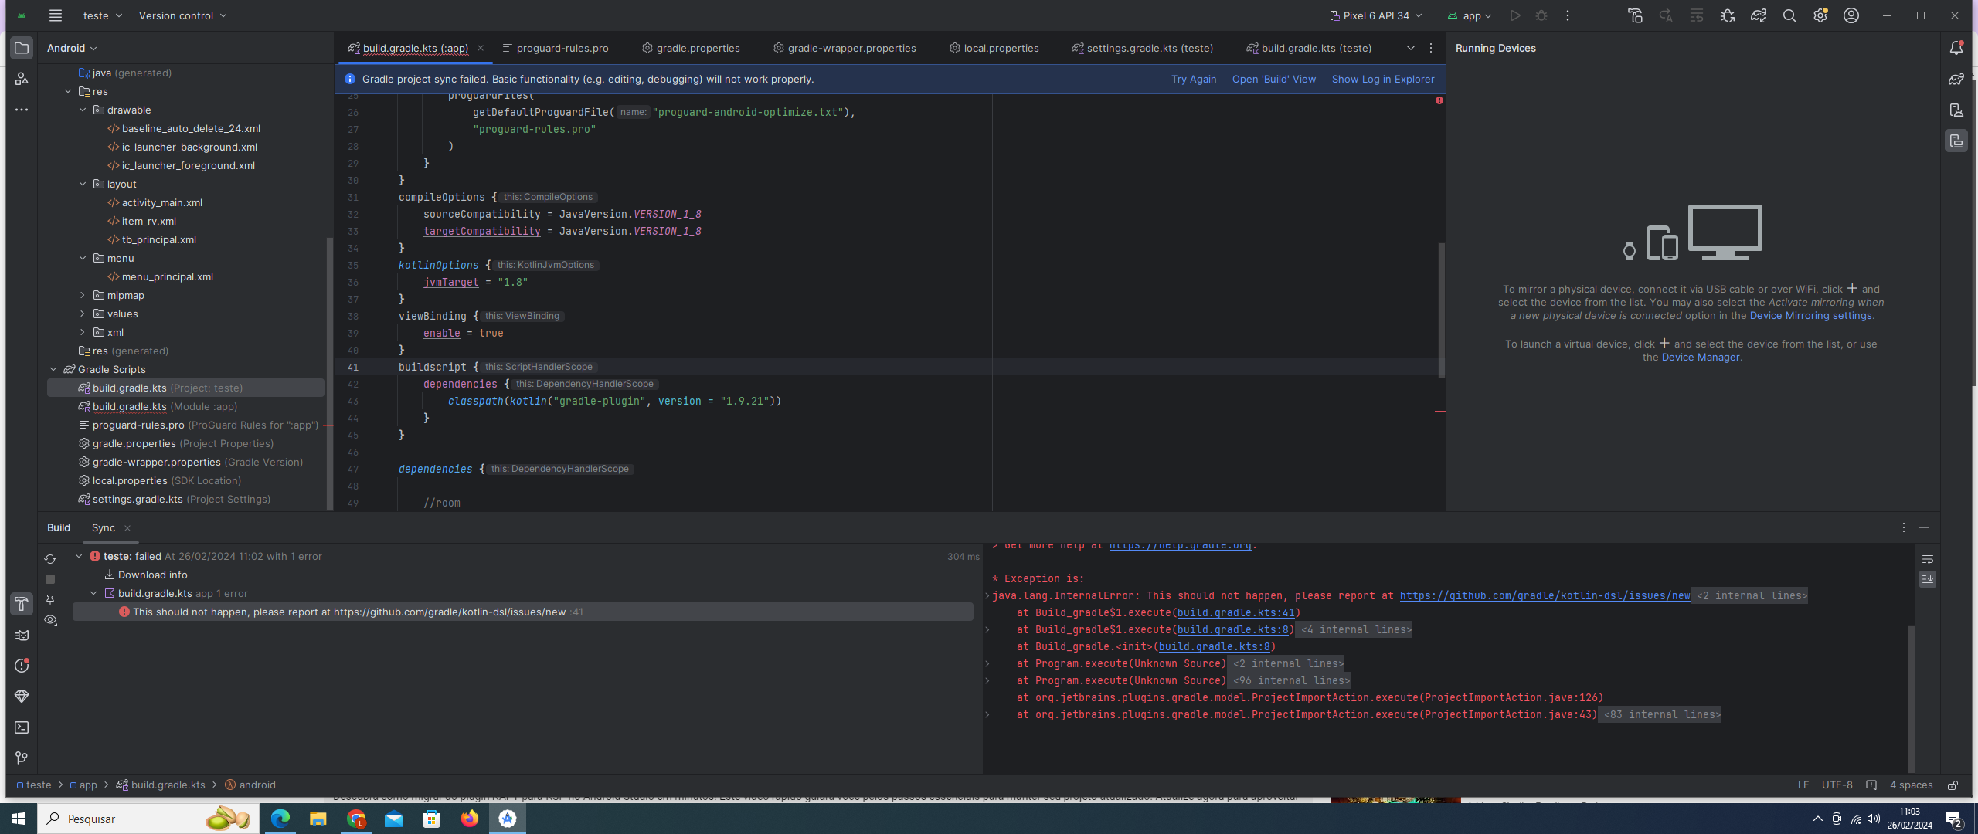
Task: Toggle read-only lock in status bar
Action: pos(1953,785)
